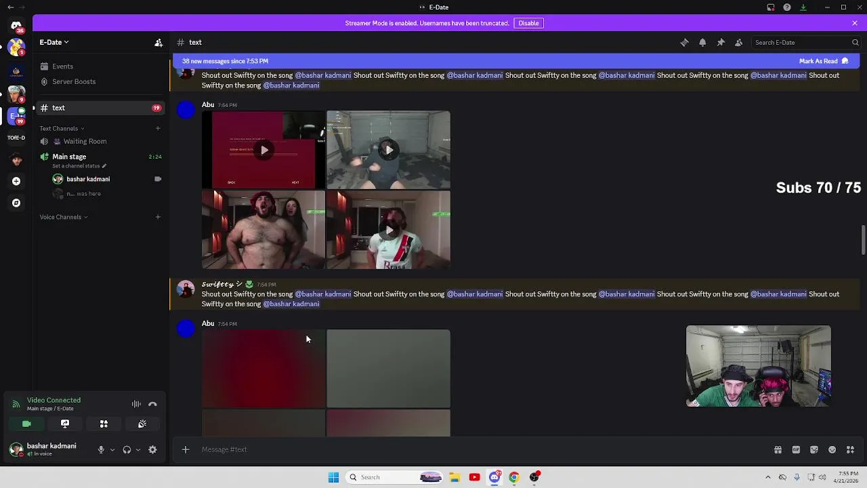
Task: Select bashar kadmani in Main stage
Action: click(x=88, y=179)
